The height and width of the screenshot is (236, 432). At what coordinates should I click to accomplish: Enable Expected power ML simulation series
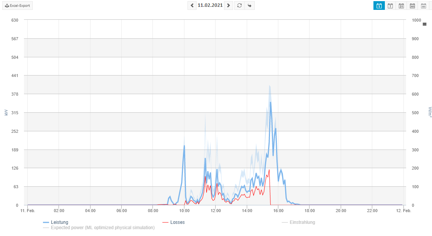click(x=99, y=228)
